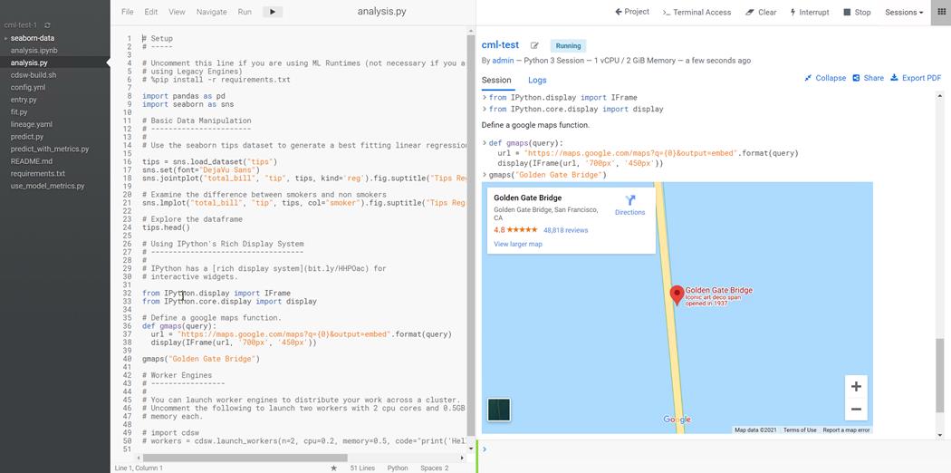951x473 pixels.
Task: Open config.yml file
Action: click(28, 87)
